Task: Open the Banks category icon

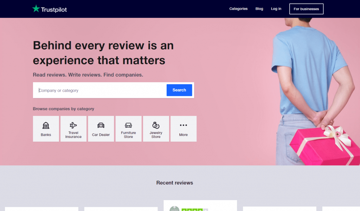Action: point(46,125)
